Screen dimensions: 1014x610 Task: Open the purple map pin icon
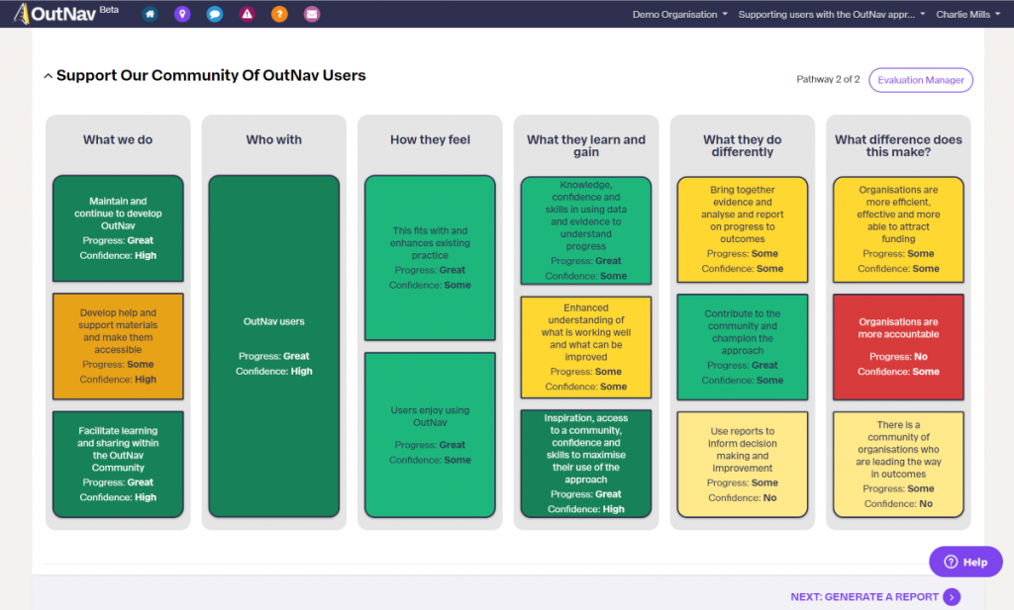(182, 14)
